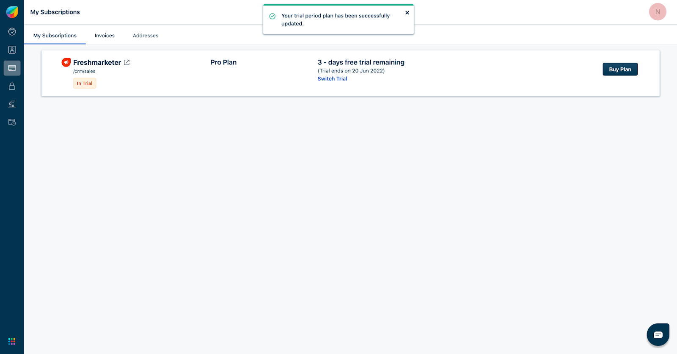This screenshot has width=677, height=354.
Task: Click the Freshmarketer product name
Action: [x=97, y=62]
